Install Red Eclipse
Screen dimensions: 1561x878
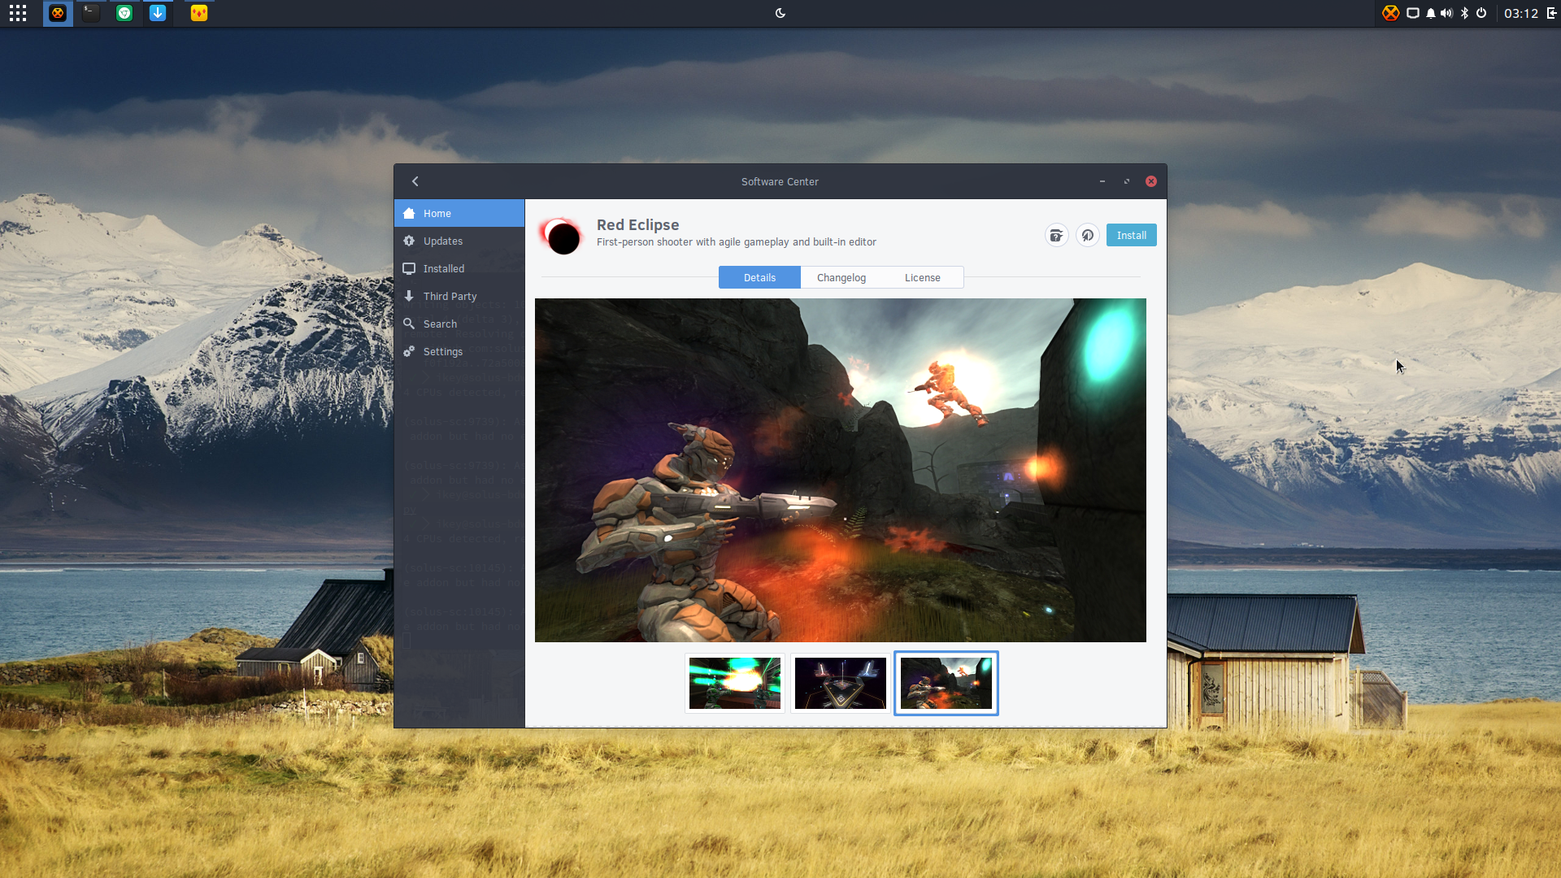point(1132,235)
